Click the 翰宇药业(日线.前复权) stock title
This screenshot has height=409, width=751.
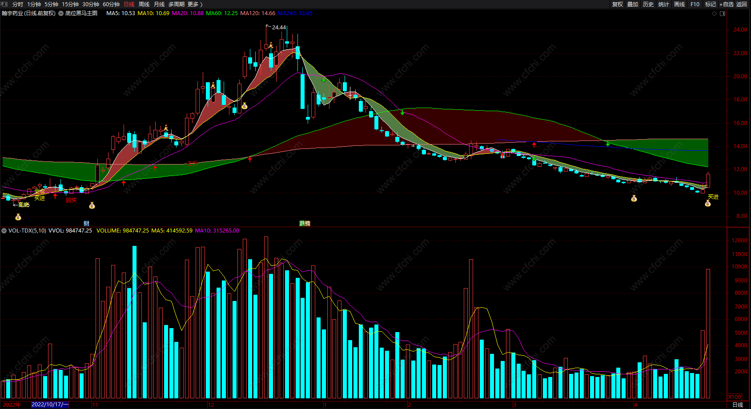28,13
